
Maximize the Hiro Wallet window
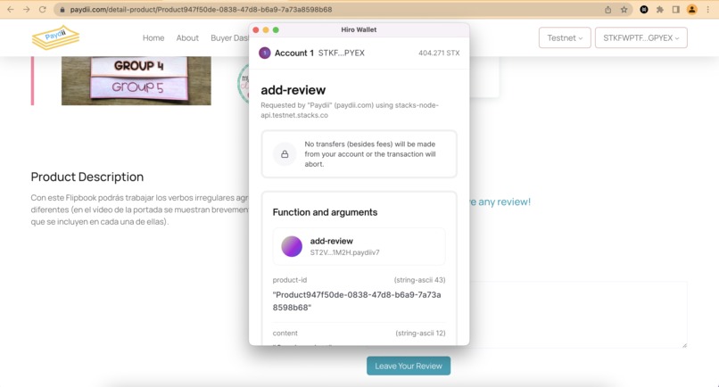tap(276, 29)
